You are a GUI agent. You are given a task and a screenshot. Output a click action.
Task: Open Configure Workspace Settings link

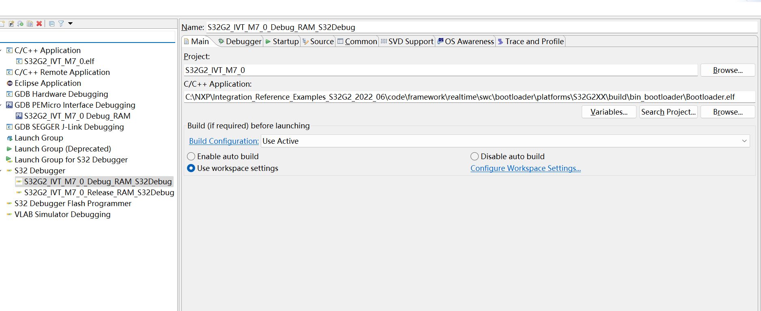click(x=525, y=168)
